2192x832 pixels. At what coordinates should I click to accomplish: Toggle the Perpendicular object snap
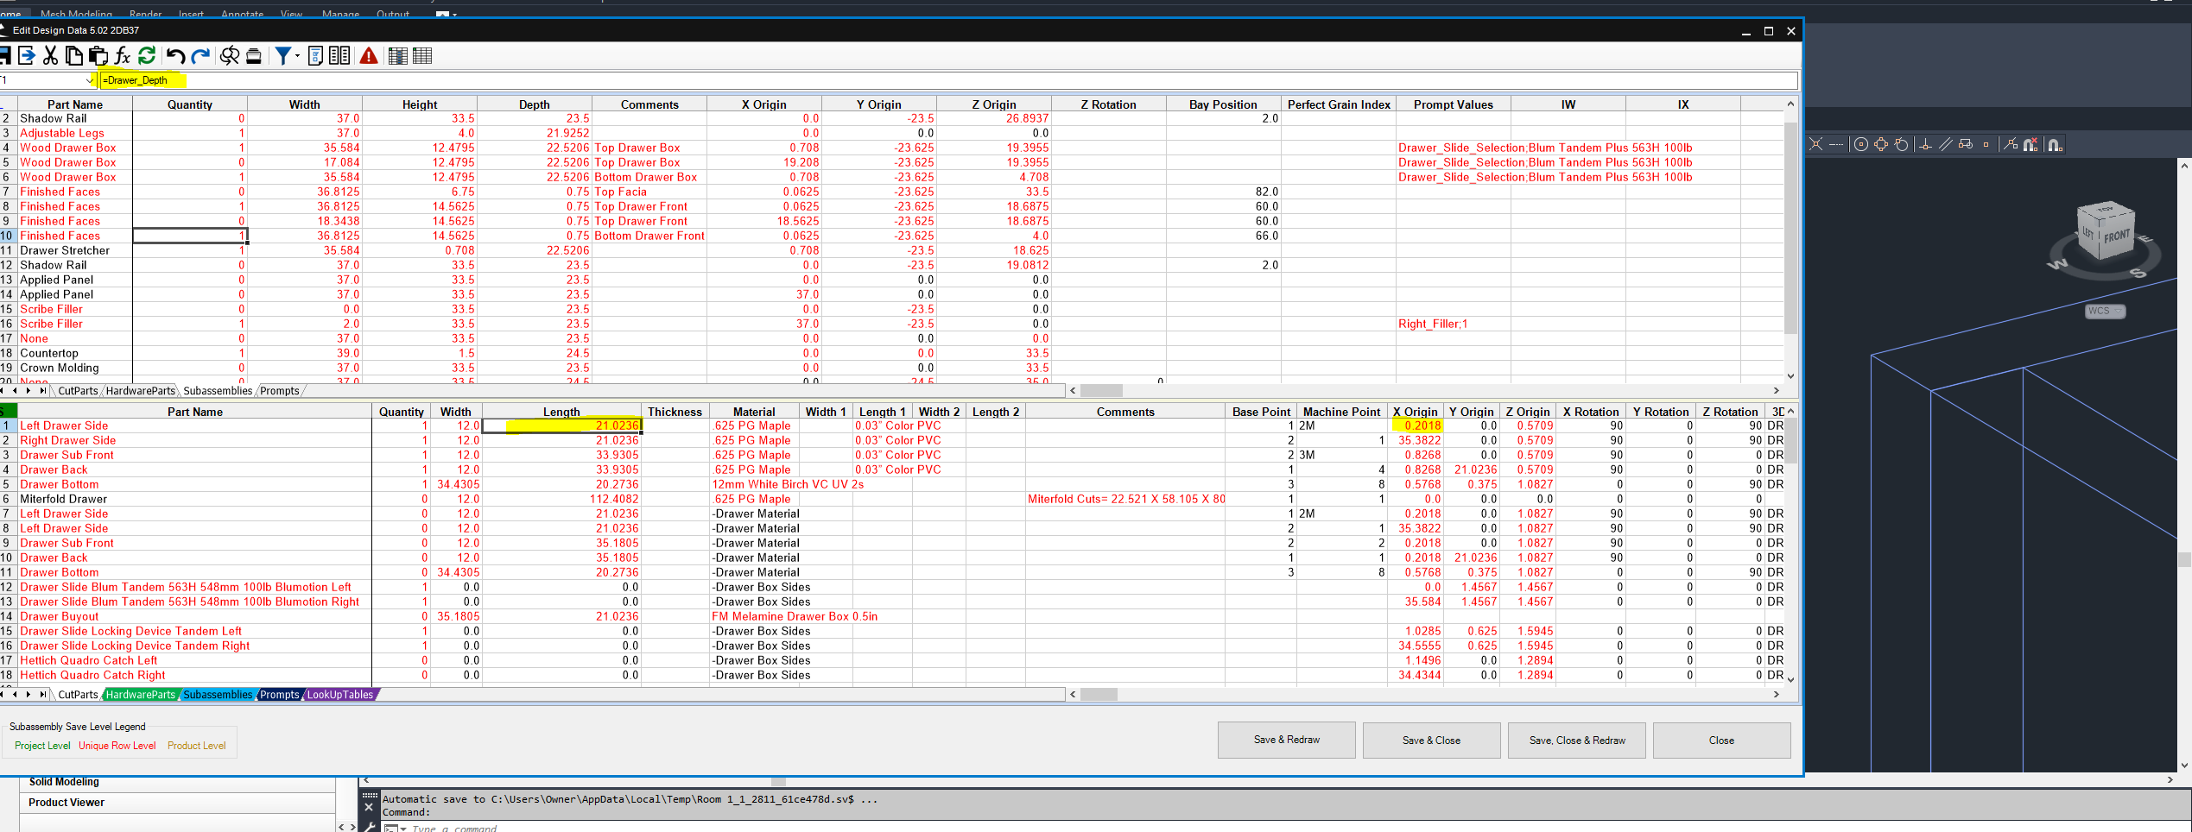click(x=1925, y=144)
